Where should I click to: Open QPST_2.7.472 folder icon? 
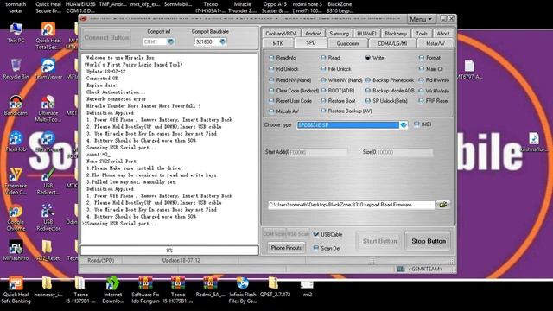click(x=275, y=287)
